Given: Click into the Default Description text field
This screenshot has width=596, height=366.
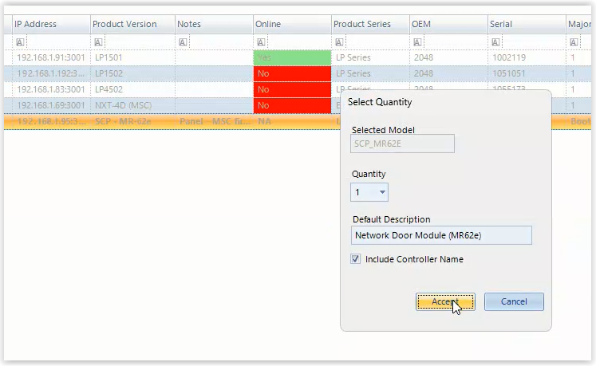Looking at the screenshot, I should pos(441,235).
